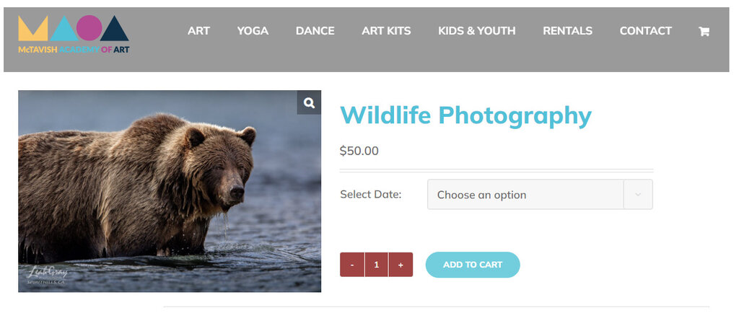Open the YOGA menu
Screen dimensions: 739x313
(x=253, y=31)
